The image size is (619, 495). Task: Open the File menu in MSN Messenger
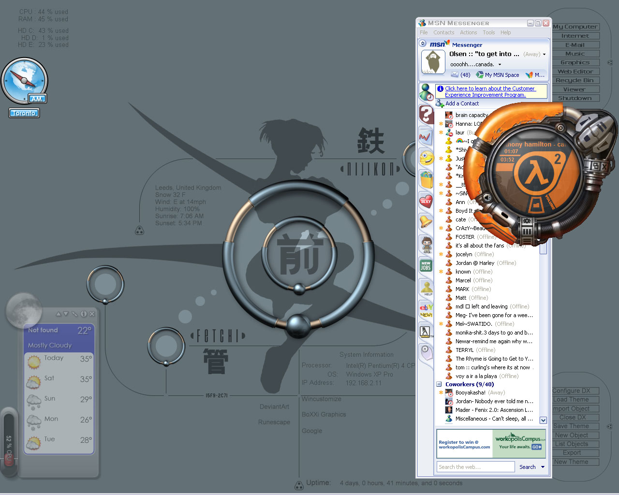424,32
